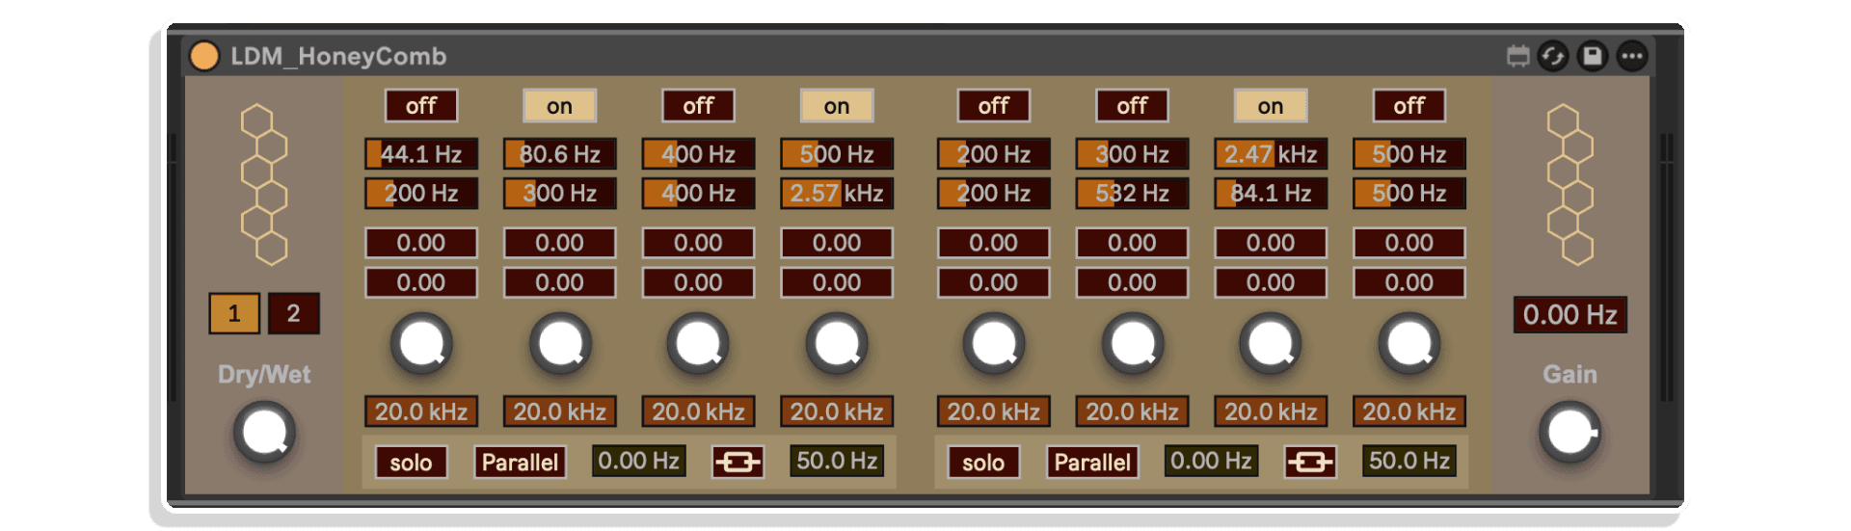The width and height of the screenshot is (1851, 531).
Task: Click the 0.00 Hz field in the left bank
Action: pos(638,462)
